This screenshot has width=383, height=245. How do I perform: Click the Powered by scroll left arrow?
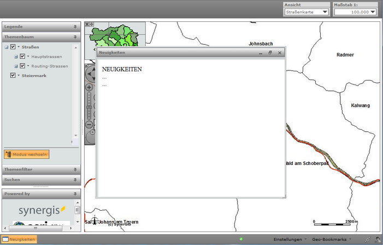point(6,228)
